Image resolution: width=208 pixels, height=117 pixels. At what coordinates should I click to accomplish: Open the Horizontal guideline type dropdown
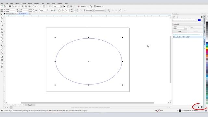(x=188, y=24)
